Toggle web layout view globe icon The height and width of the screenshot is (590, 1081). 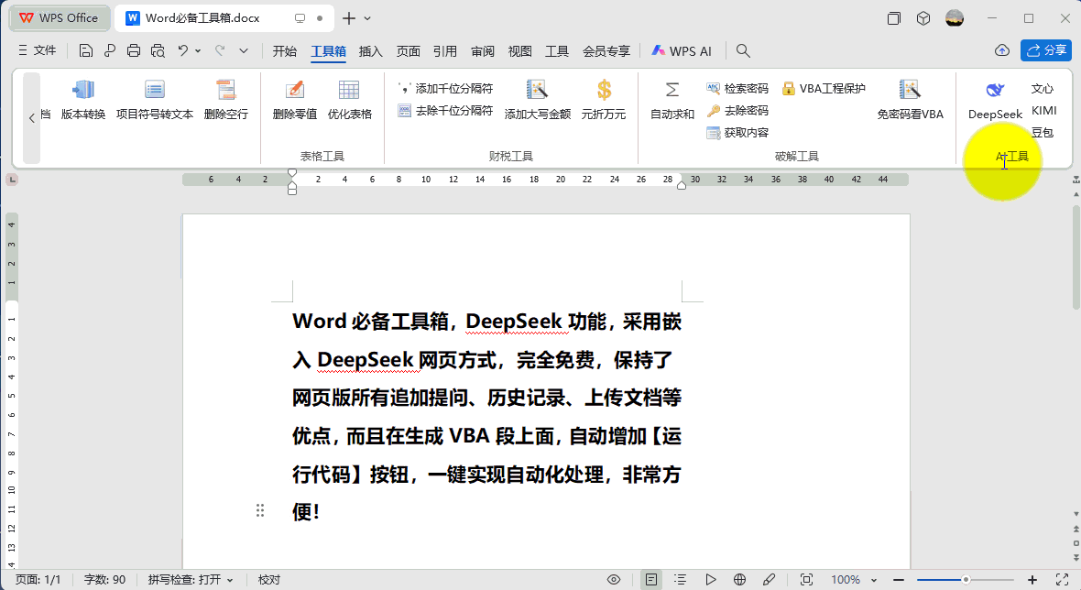pos(739,580)
